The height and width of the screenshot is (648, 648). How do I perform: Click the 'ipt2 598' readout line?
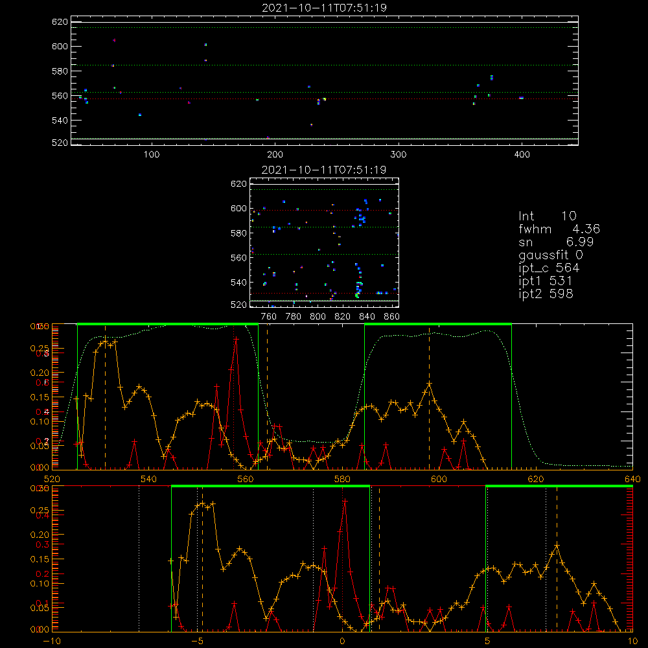tap(546, 294)
